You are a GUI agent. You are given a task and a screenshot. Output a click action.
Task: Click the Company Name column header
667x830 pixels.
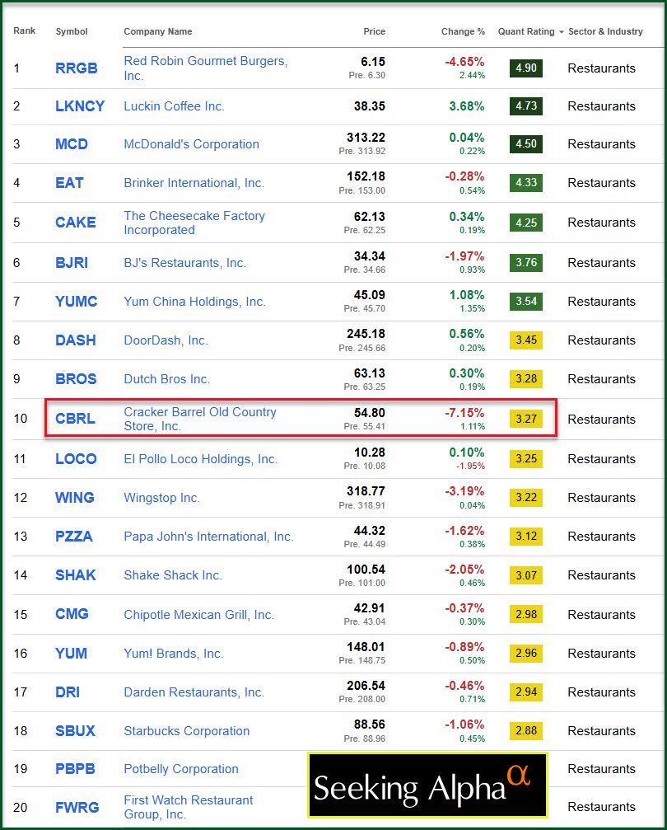(158, 32)
